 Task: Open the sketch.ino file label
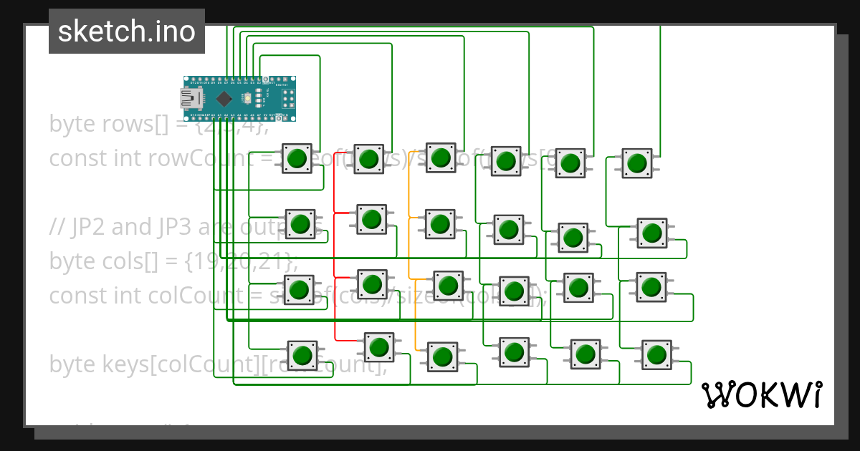coord(126,31)
